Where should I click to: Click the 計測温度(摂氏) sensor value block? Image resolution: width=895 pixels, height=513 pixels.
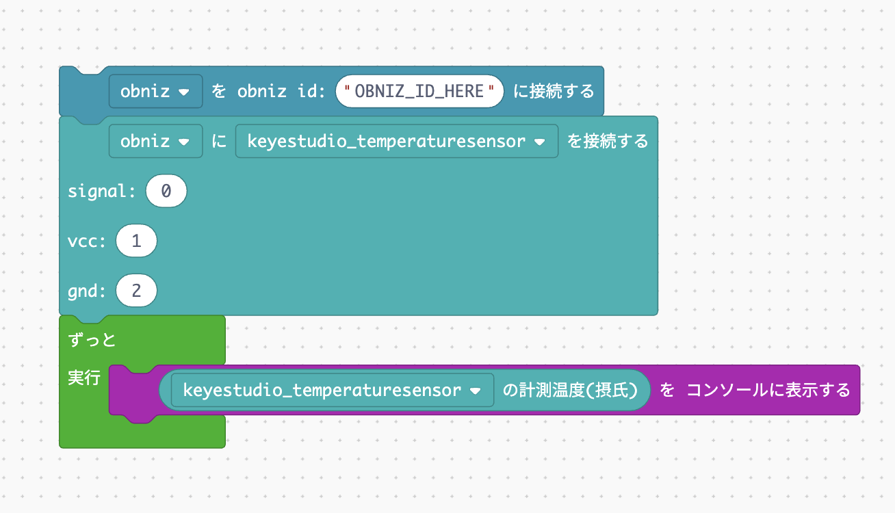575,390
